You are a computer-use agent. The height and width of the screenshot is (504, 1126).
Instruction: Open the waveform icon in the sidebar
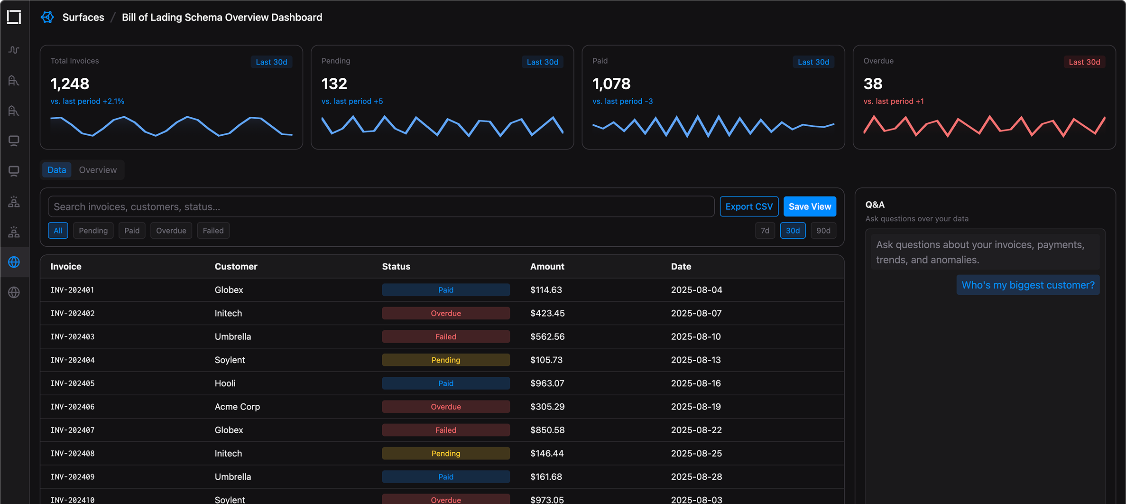[x=14, y=50]
